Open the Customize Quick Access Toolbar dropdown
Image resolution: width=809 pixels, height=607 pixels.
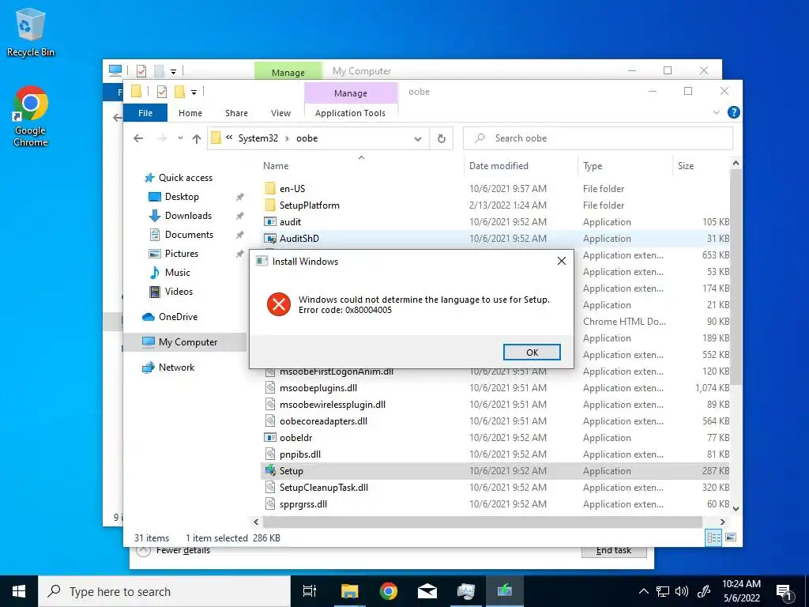(194, 92)
